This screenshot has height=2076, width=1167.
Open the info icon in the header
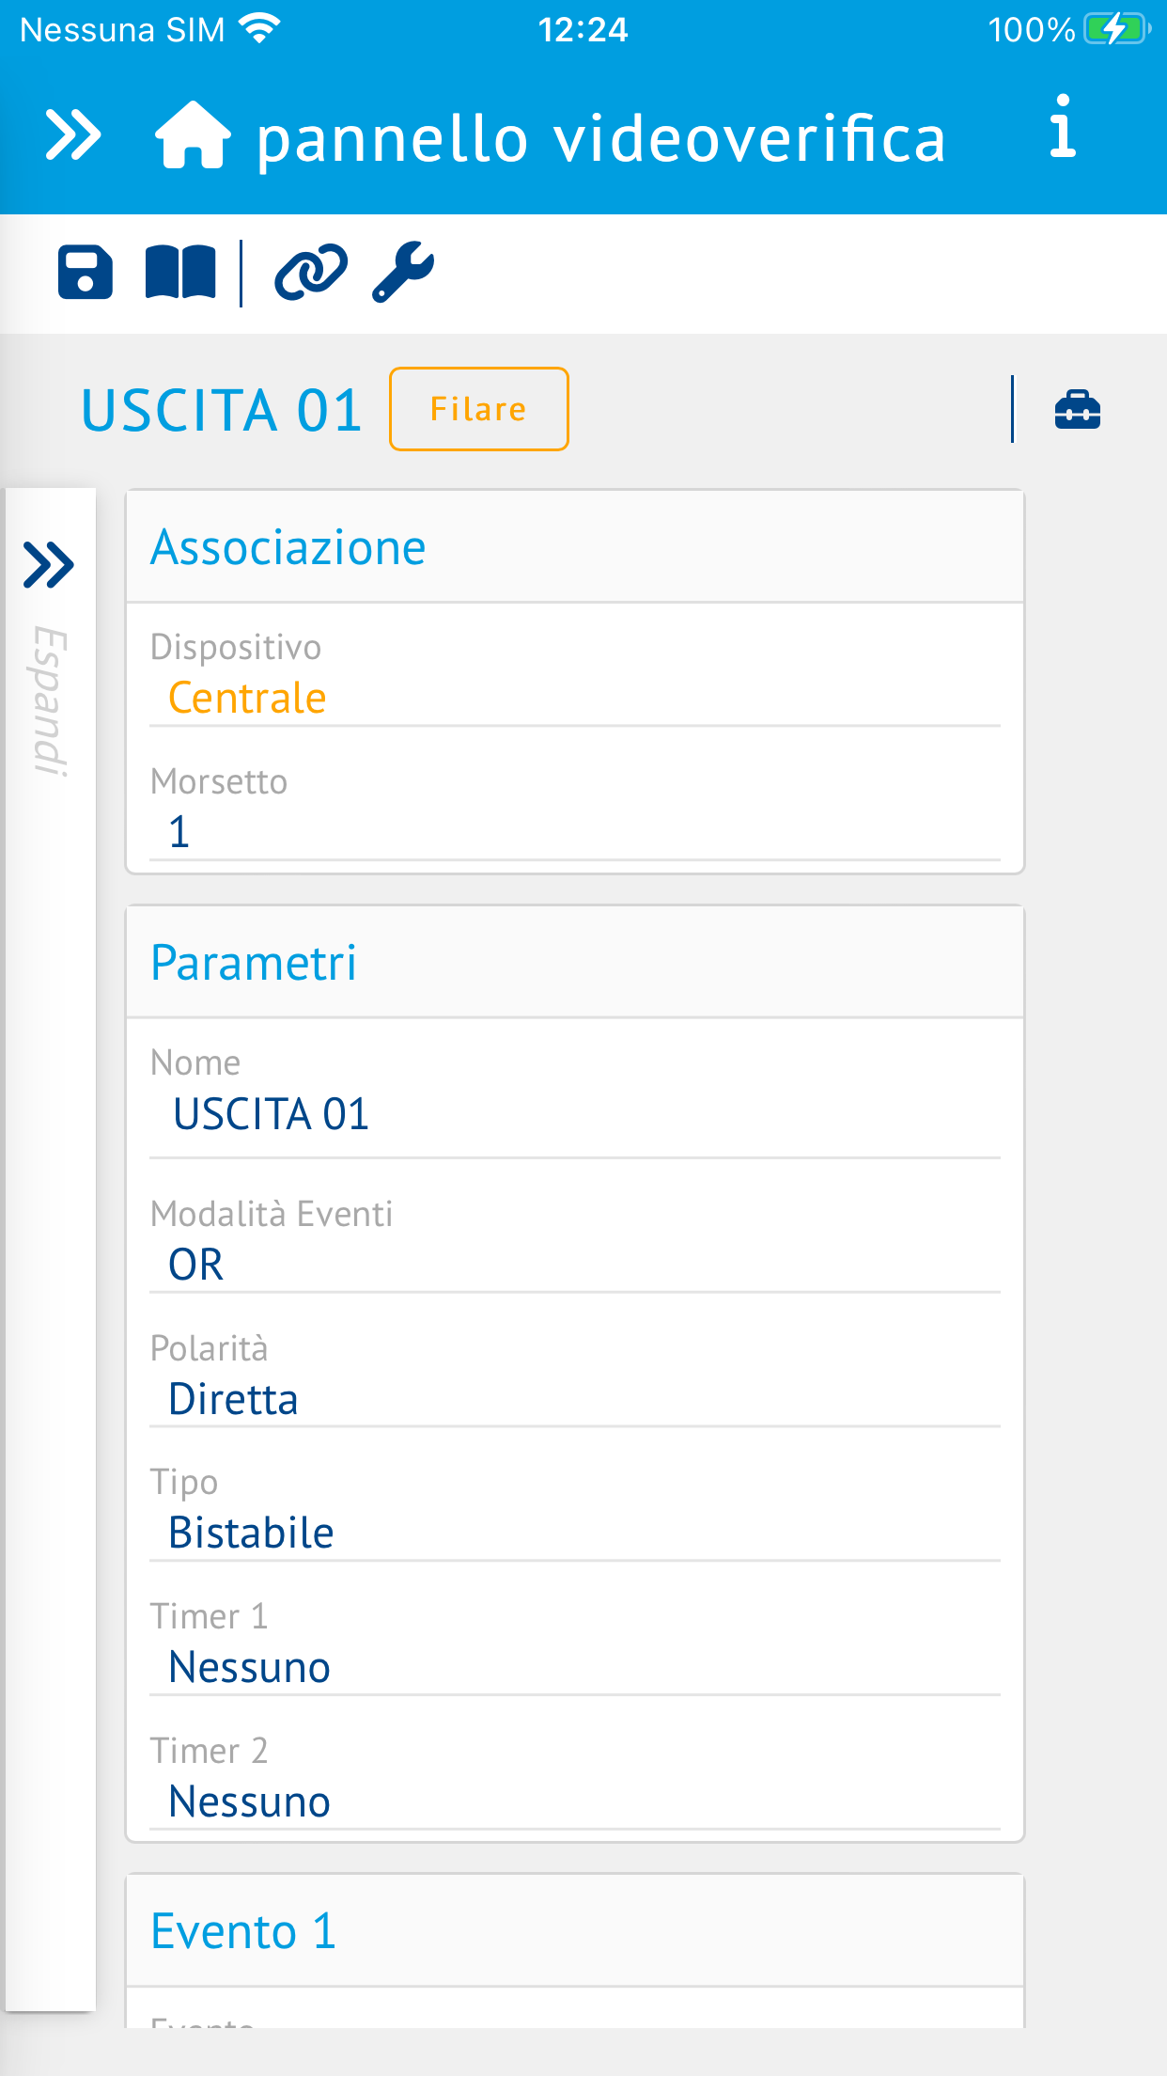click(1063, 126)
